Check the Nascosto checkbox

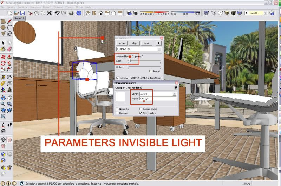[x=117, y=109]
